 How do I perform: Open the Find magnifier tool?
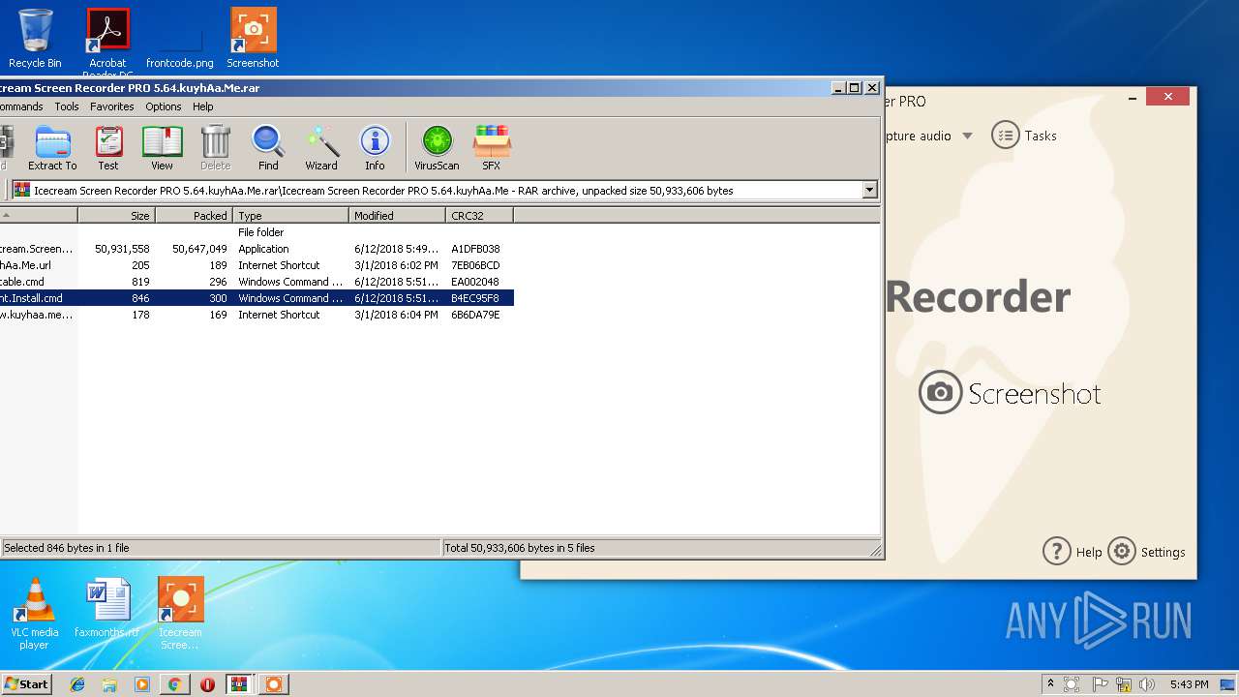(x=268, y=148)
